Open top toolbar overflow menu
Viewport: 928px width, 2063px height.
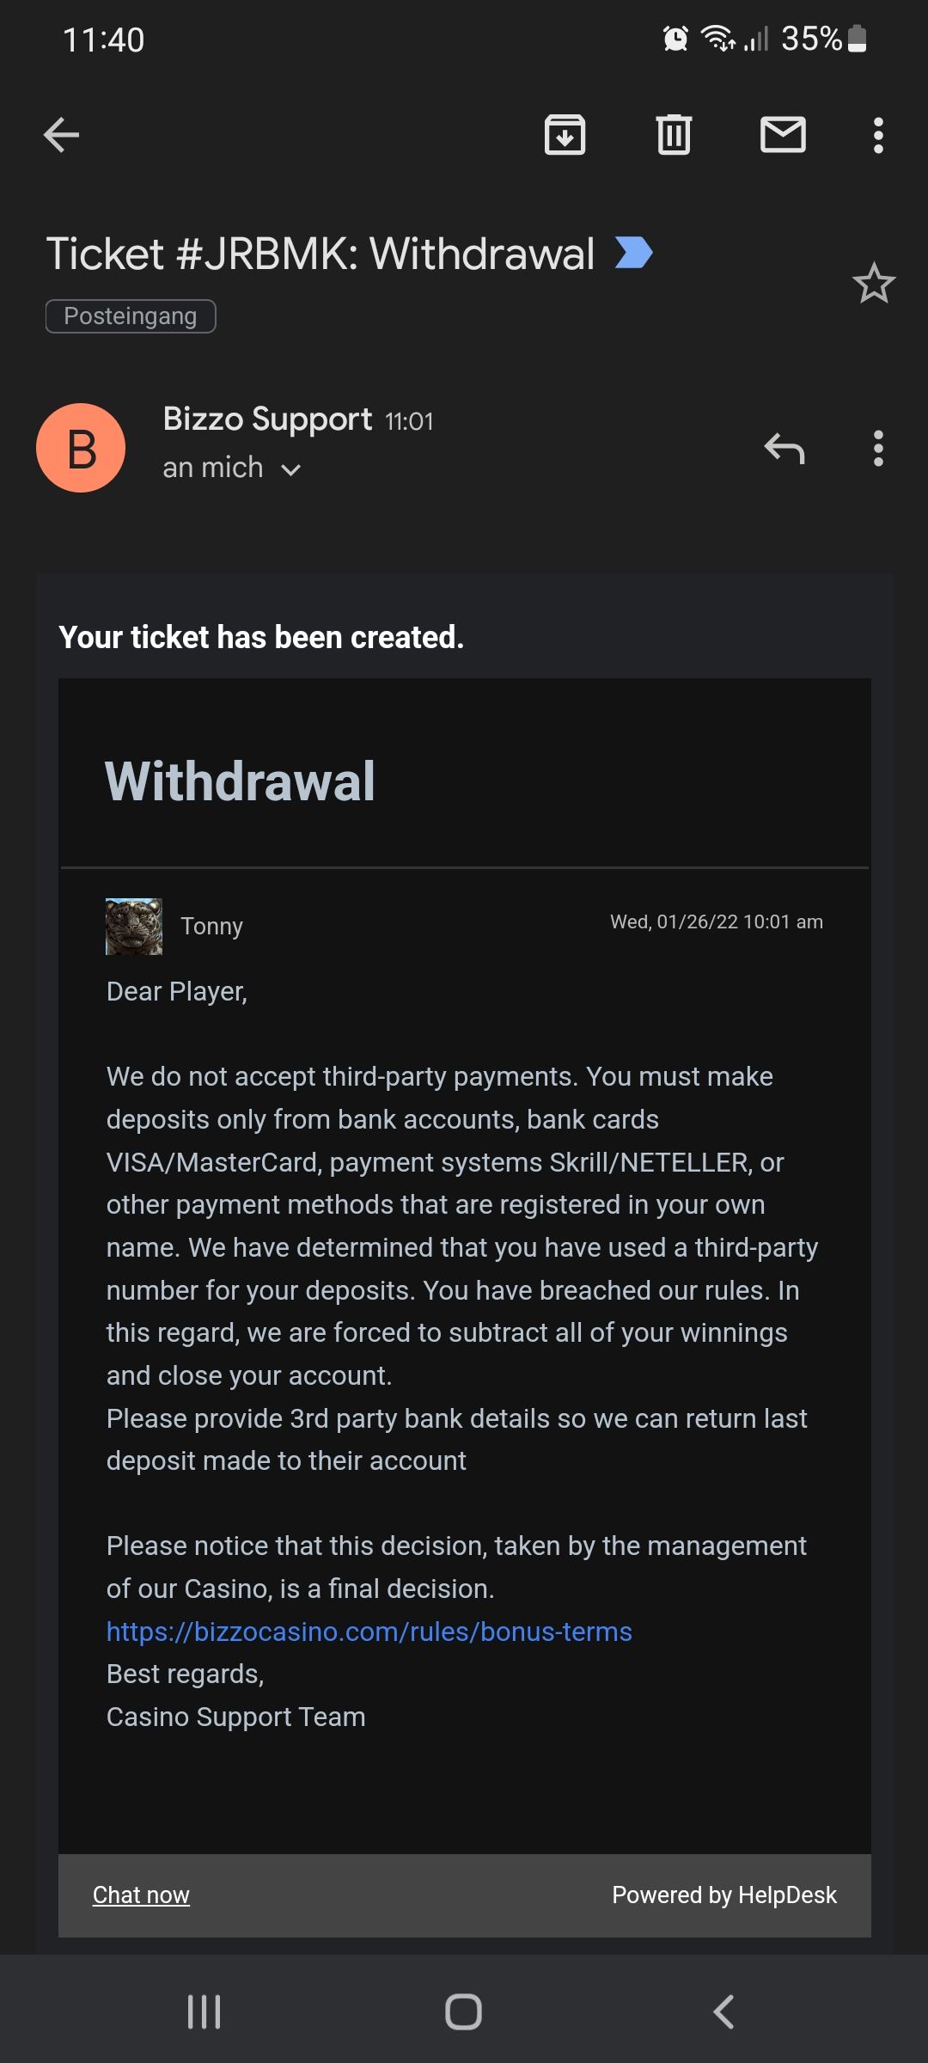[x=877, y=135]
